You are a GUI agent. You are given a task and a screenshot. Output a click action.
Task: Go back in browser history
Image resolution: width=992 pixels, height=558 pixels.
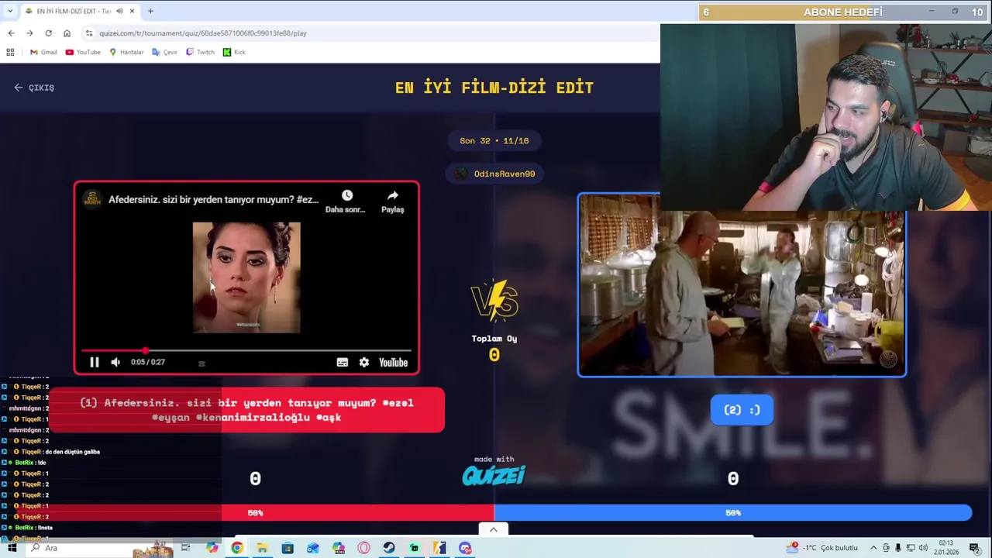click(x=11, y=33)
